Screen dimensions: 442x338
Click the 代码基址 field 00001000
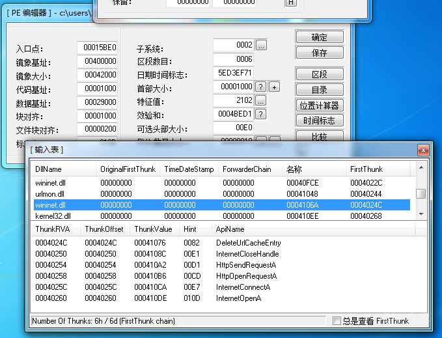tap(97, 88)
